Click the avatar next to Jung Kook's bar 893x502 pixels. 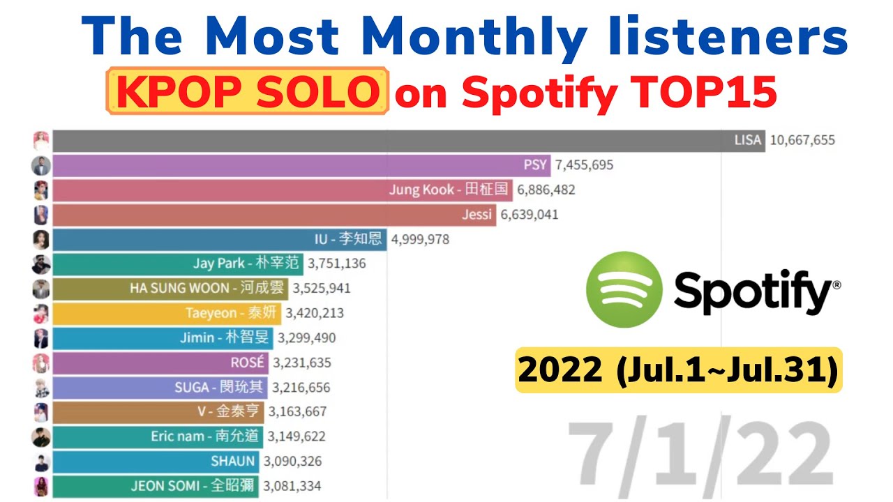41,190
